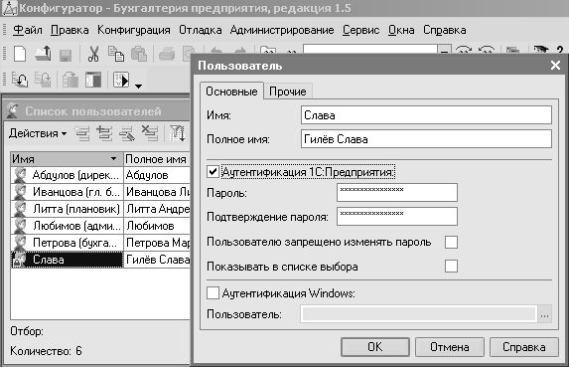Switch to the Прочие tab
The width and height of the screenshot is (569, 367).
288,92
